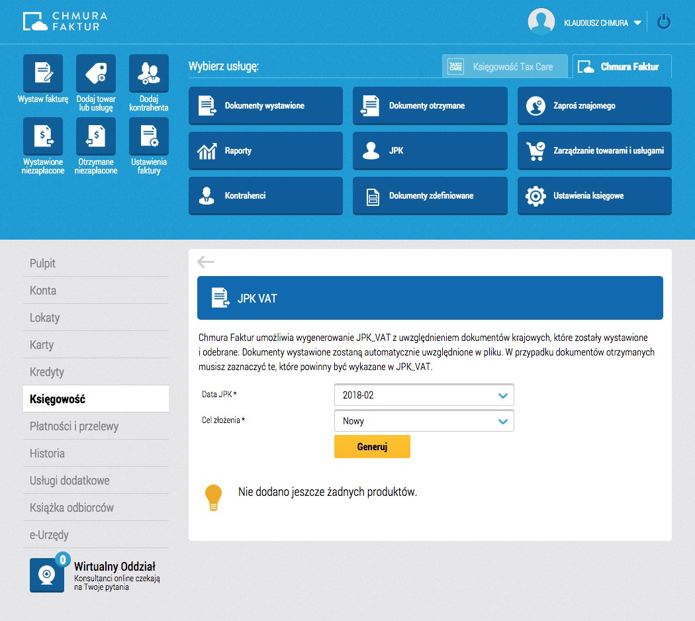The width and height of the screenshot is (695, 621).
Task: Click the Dodaj towar lub usługę icon
Action: coord(96,73)
